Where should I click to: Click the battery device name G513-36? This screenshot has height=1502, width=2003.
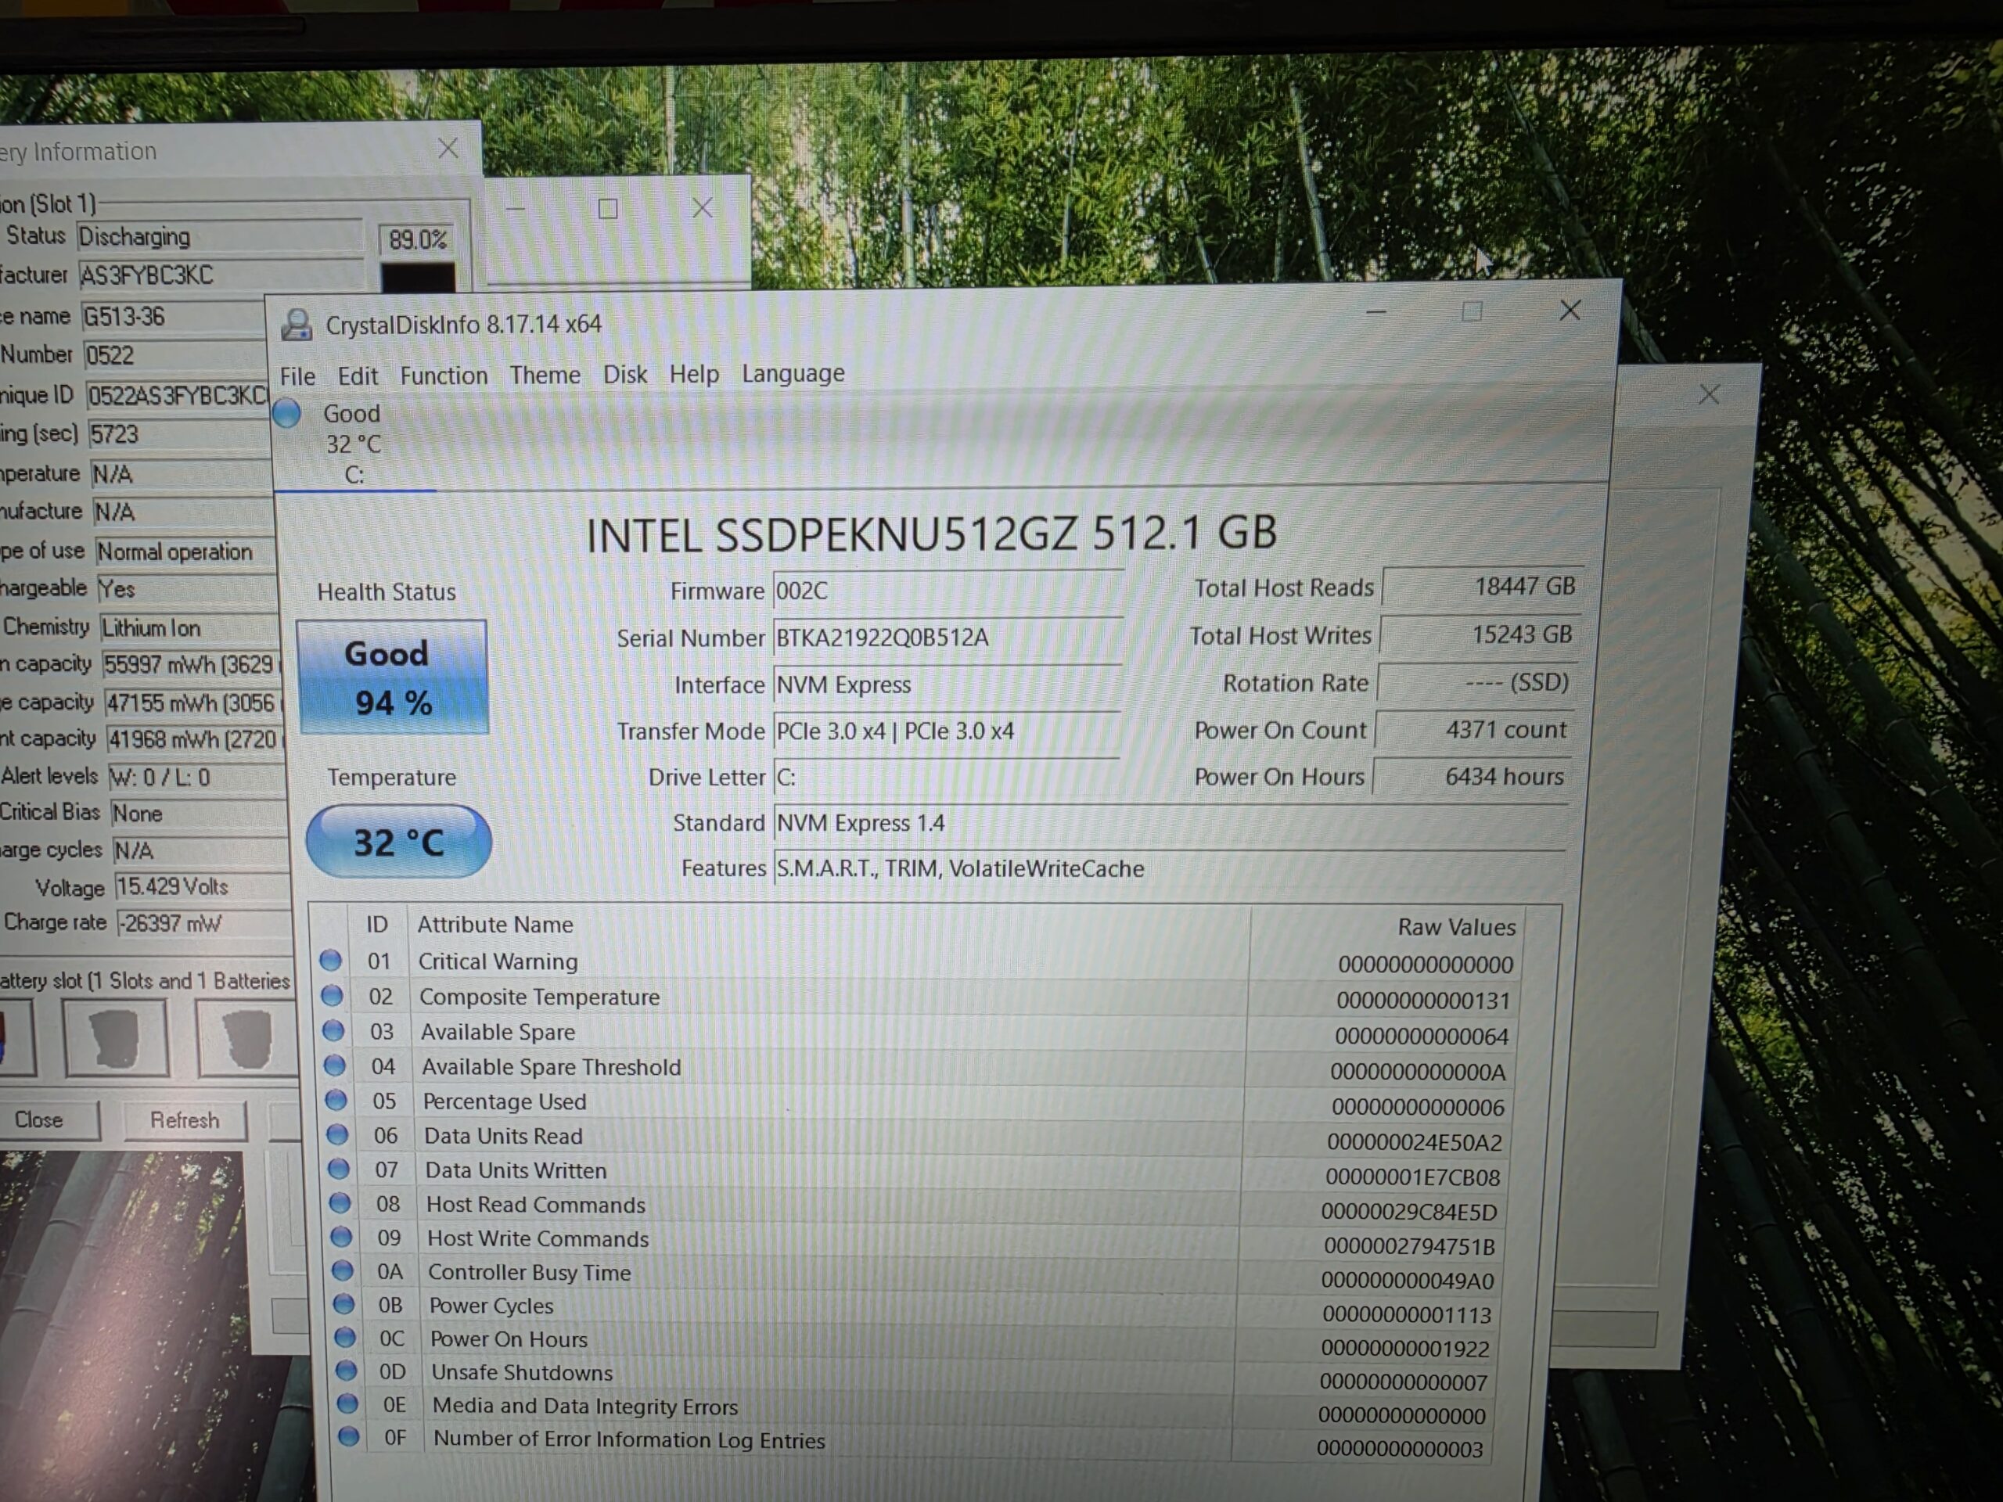(174, 317)
